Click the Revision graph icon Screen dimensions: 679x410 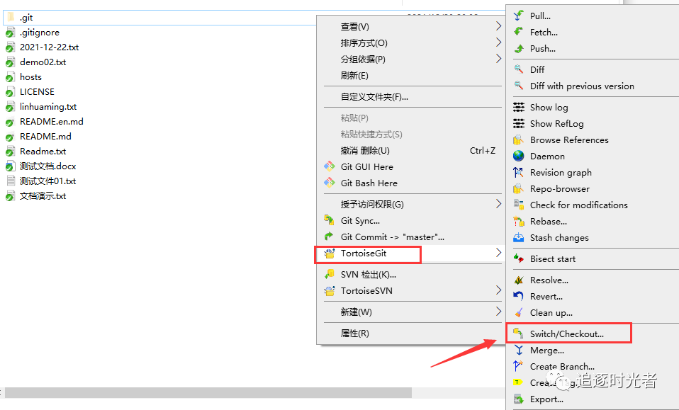518,173
